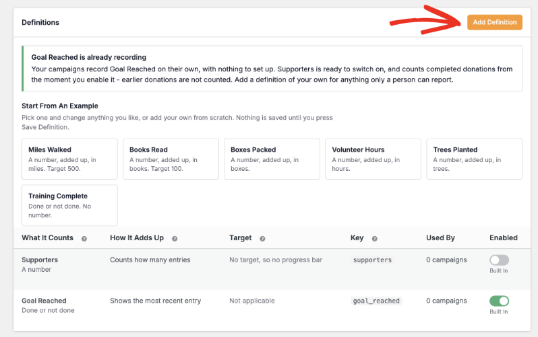Click 'Shows the most recent entry' cell
Image resolution: width=538 pixels, height=337 pixels.
click(156, 301)
